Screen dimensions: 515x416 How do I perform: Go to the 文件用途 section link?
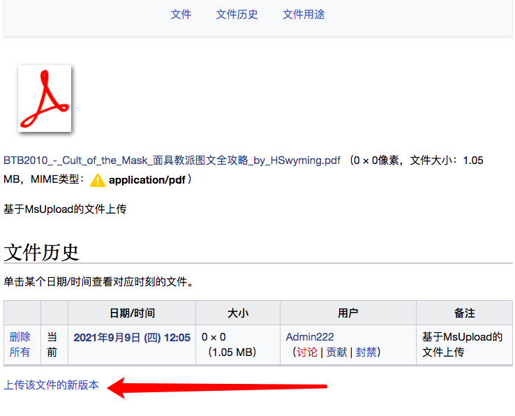pyautogui.click(x=304, y=14)
